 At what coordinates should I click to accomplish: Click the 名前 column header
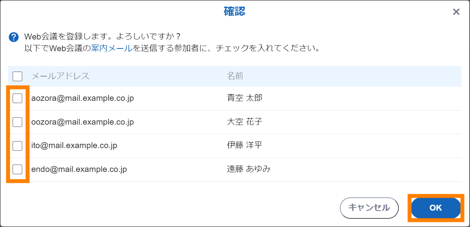pyautogui.click(x=235, y=76)
